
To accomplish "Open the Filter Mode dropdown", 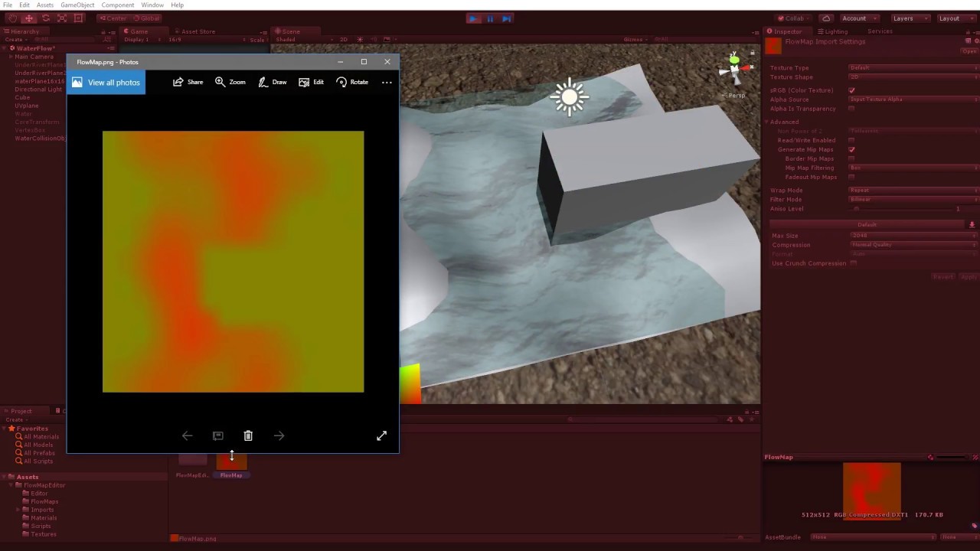I will point(911,199).
